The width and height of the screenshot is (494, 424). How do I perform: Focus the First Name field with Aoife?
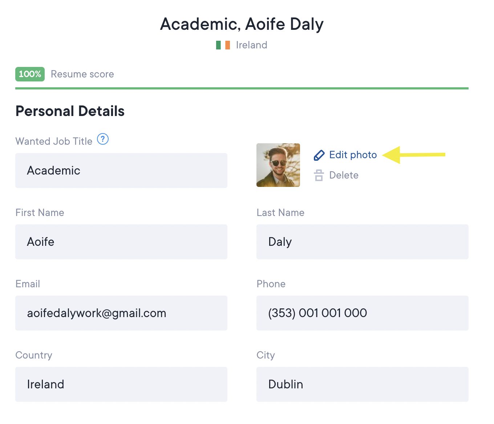[121, 242]
